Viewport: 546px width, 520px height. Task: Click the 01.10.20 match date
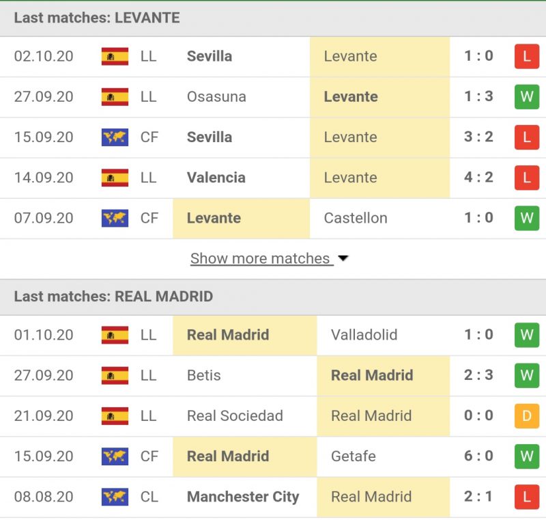point(44,336)
